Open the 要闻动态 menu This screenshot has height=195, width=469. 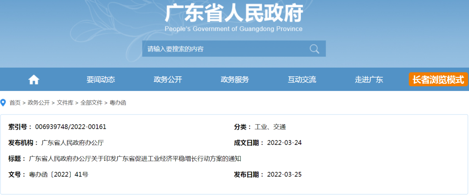pos(101,80)
